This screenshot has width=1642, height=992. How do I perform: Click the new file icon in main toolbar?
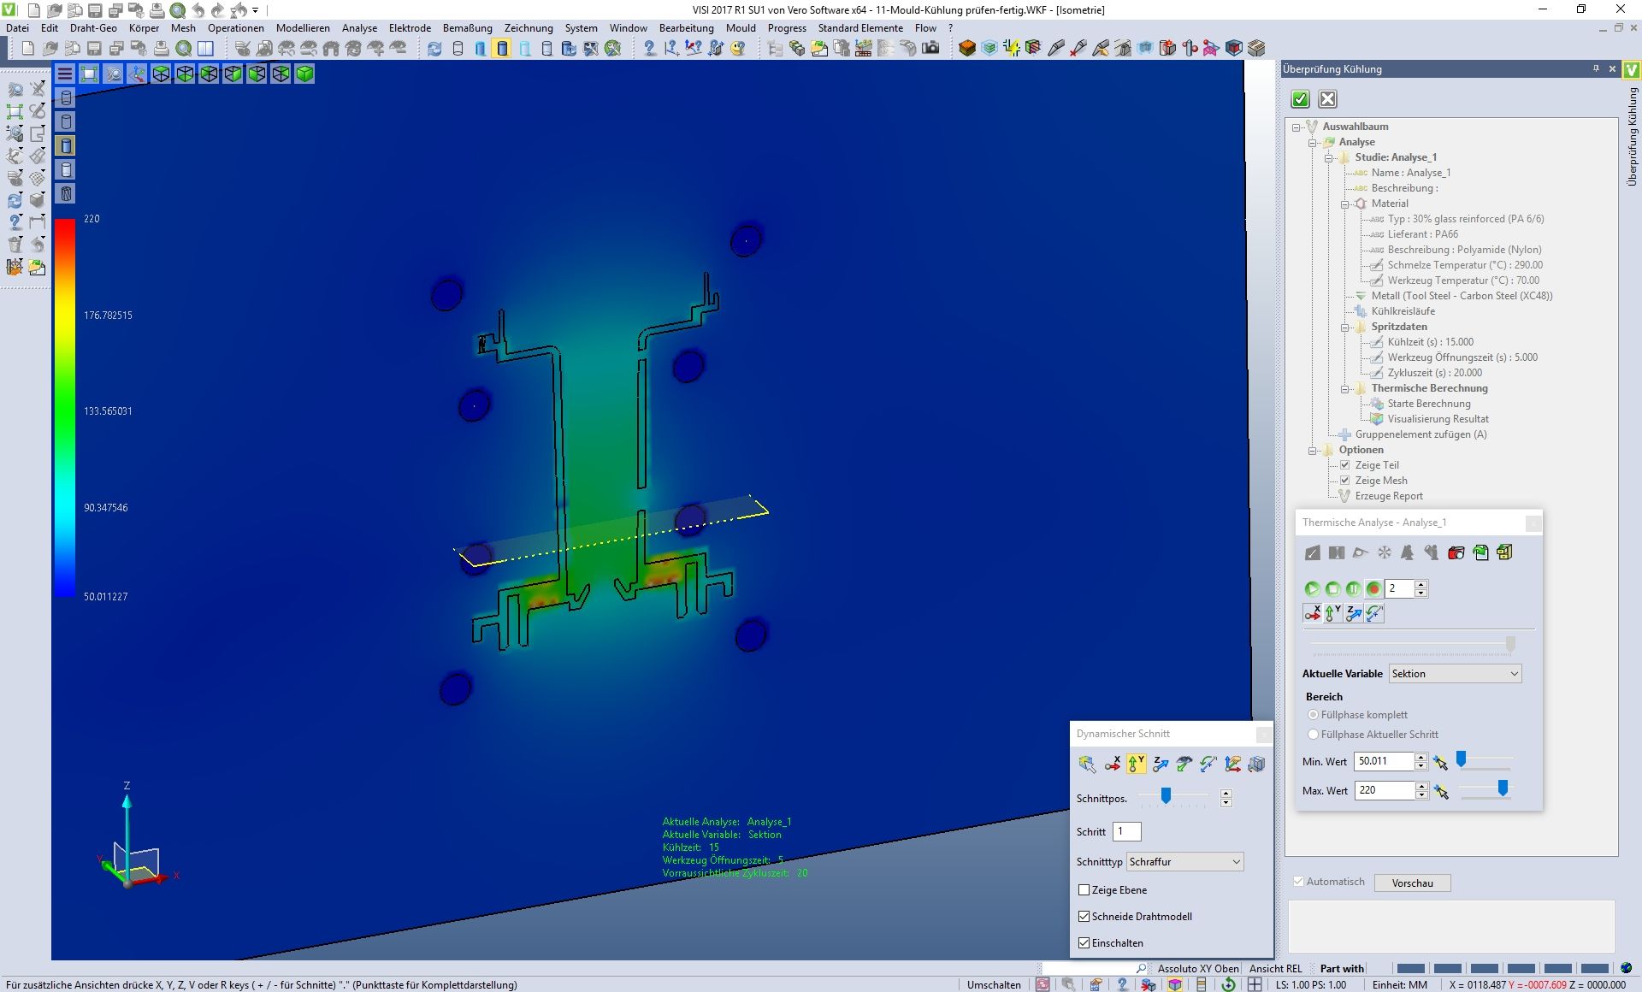[x=27, y=49]
